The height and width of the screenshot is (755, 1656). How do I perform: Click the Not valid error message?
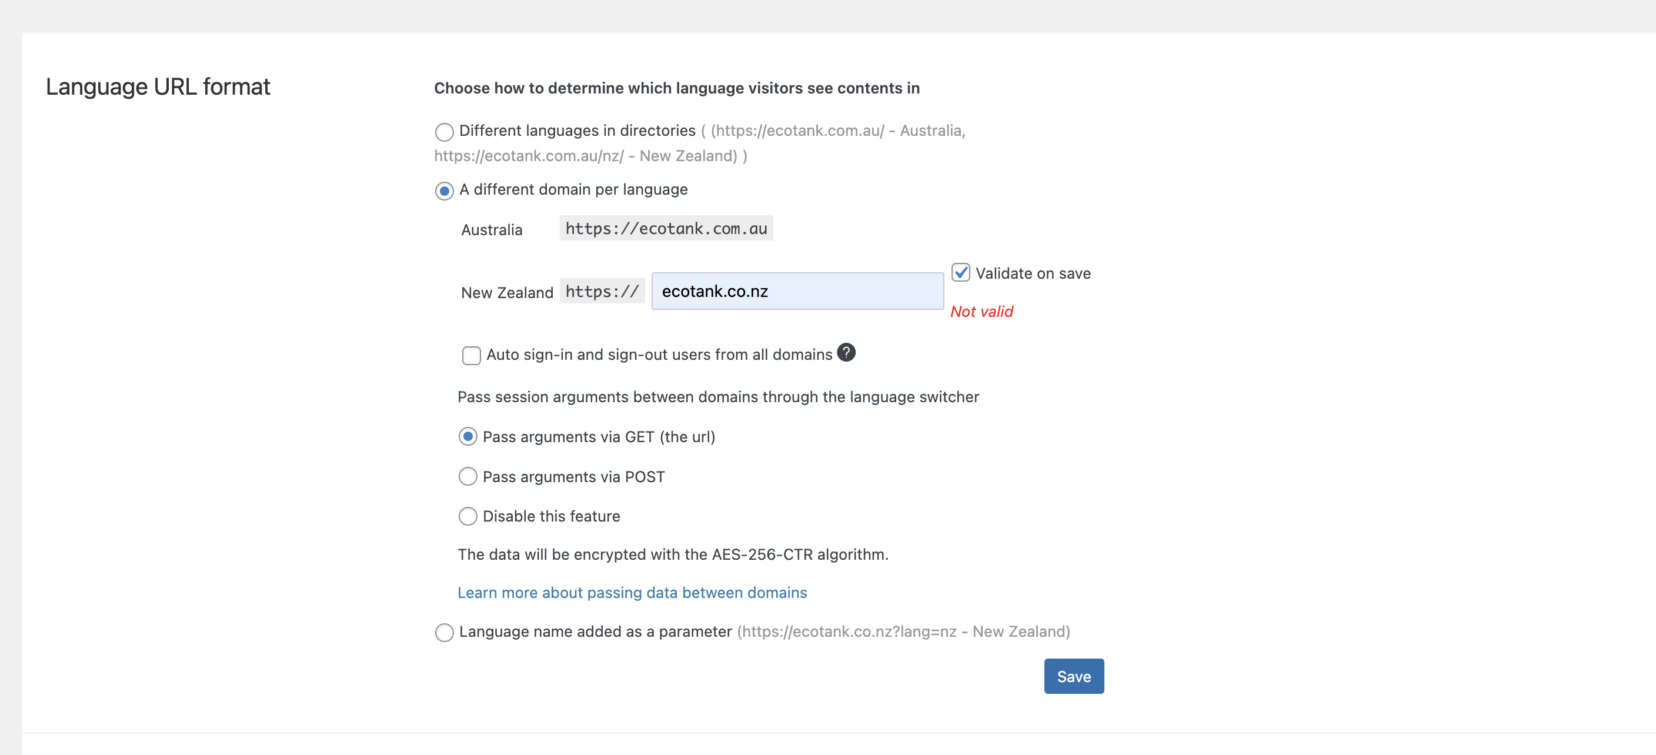pyautogui.click(x=981, y=312)
